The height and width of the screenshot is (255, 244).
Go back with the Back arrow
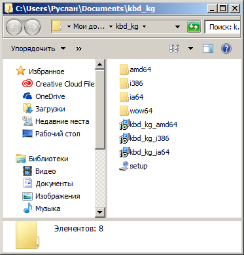[x=14, y=27]
